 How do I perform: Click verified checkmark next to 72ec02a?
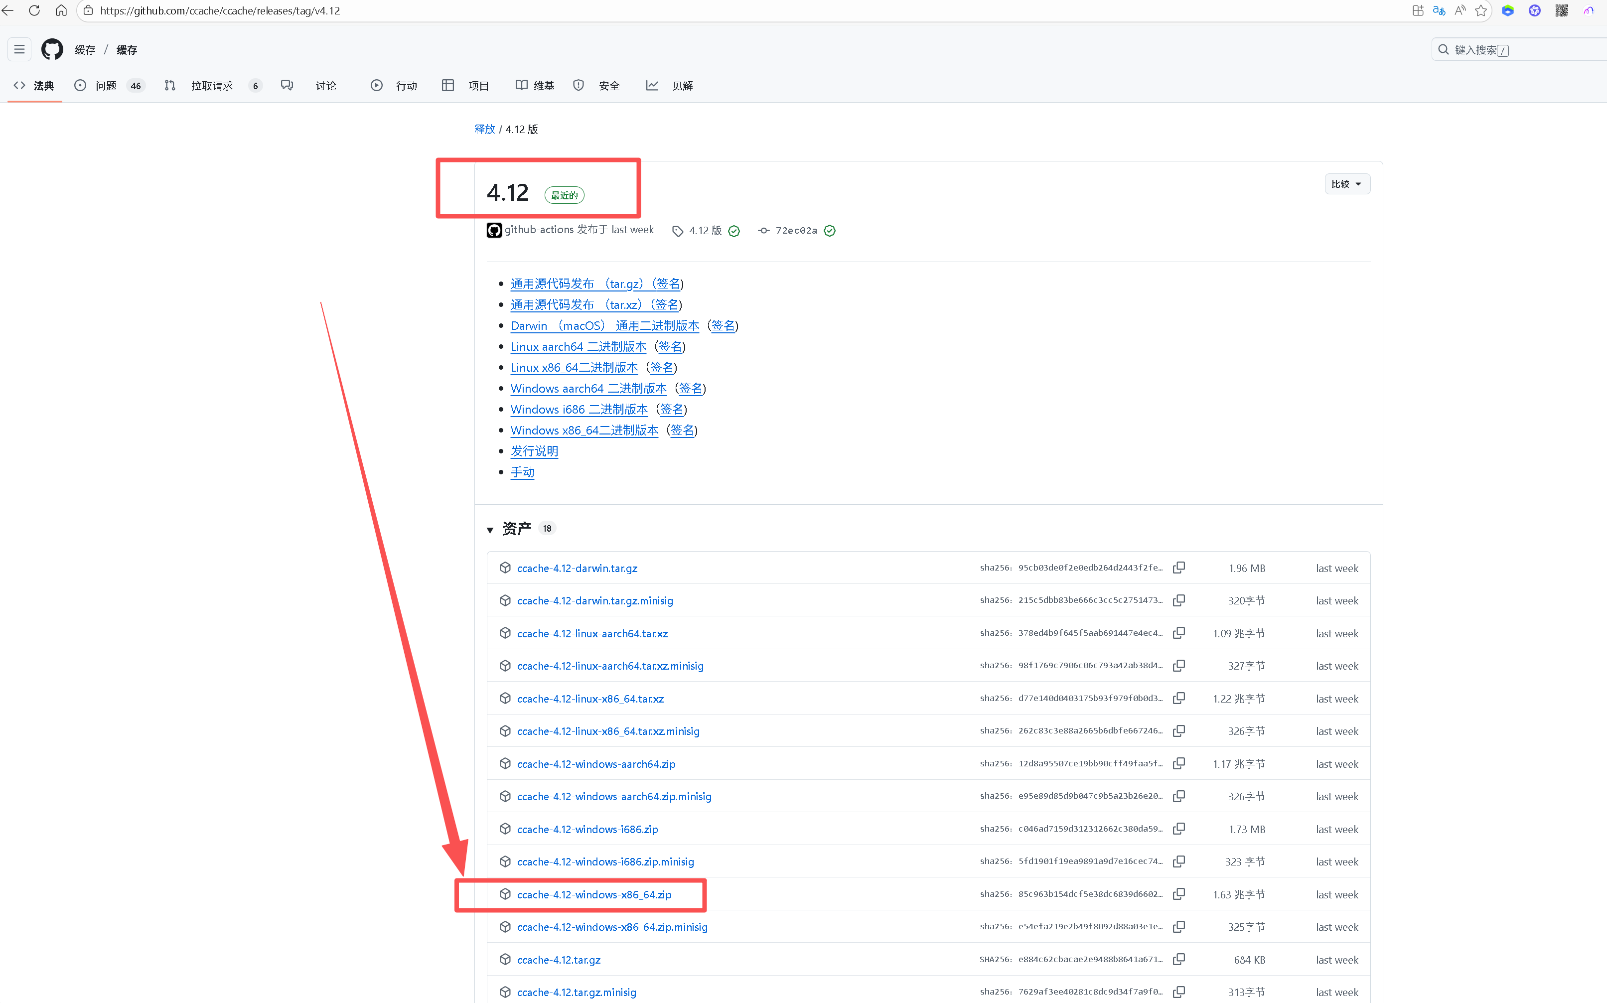pos(830,231)
